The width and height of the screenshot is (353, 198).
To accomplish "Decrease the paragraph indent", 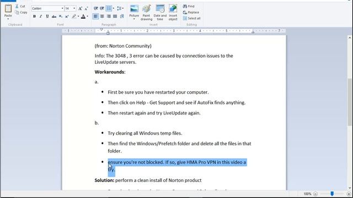I will click(95, 9).
